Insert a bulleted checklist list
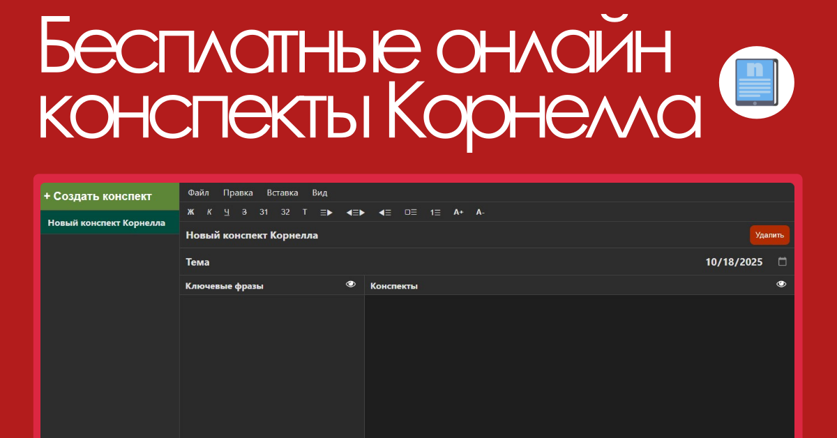Viewport: 837px width, 438px height. (x=411, y=212)
